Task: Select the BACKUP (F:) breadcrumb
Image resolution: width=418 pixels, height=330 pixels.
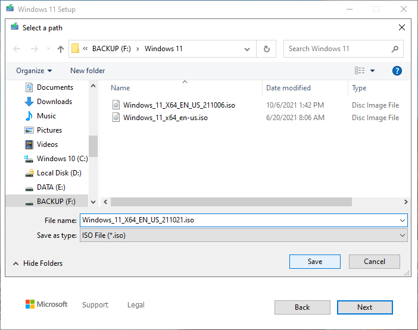Action: [x=111, y=49]
